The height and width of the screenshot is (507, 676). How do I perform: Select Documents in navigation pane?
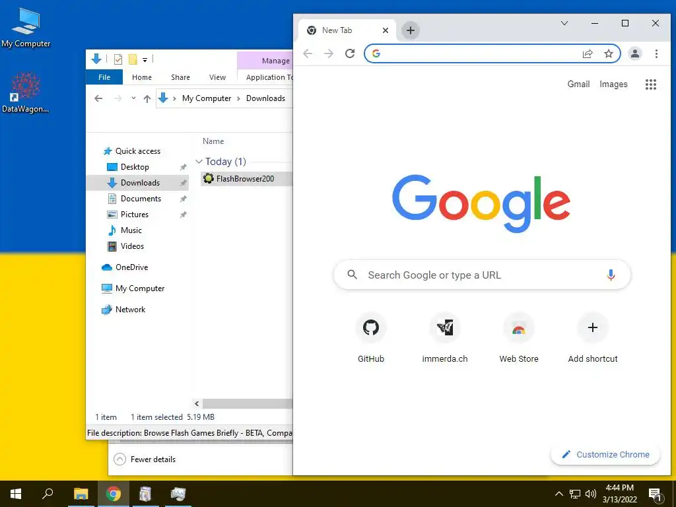(141, 199)
